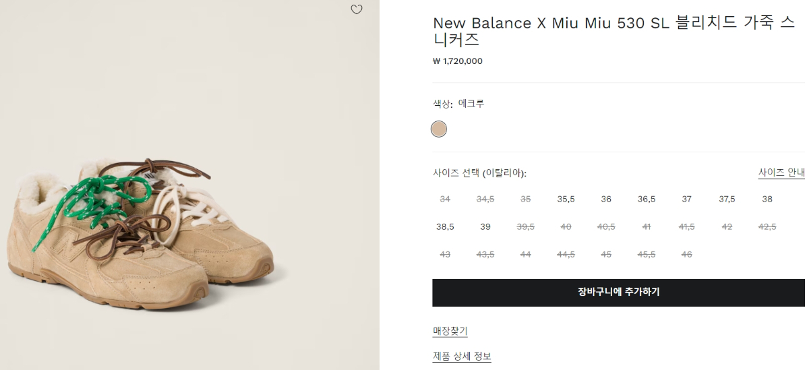The width and height of the screenshot is (809, 370).
Task: Open the 매장찾기 store finder link
Action: (450, 331)
